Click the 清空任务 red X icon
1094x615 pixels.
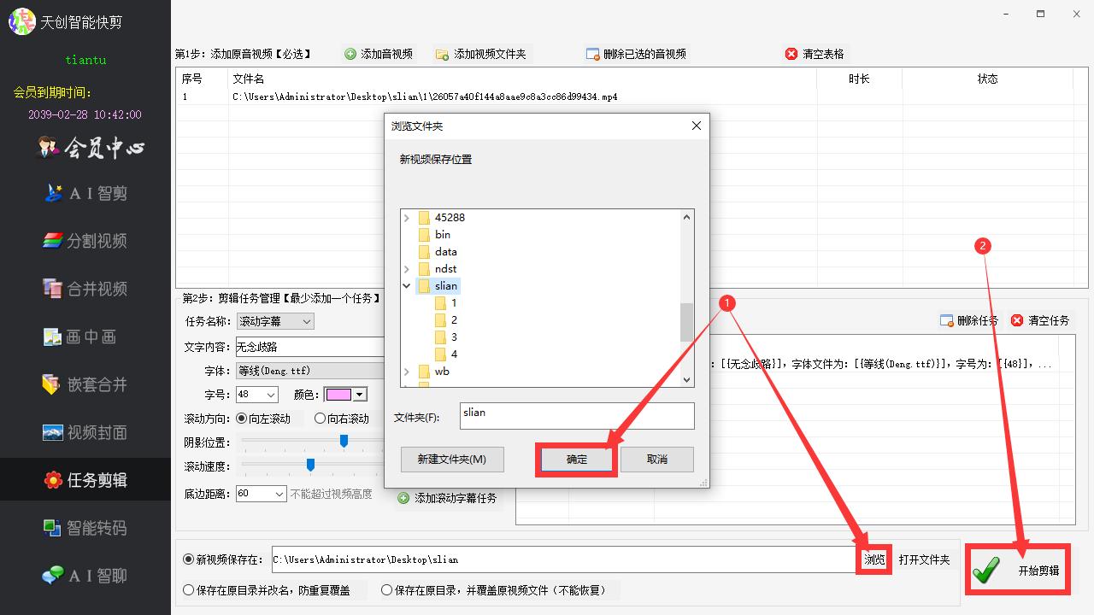click(x=1017, y=320)
